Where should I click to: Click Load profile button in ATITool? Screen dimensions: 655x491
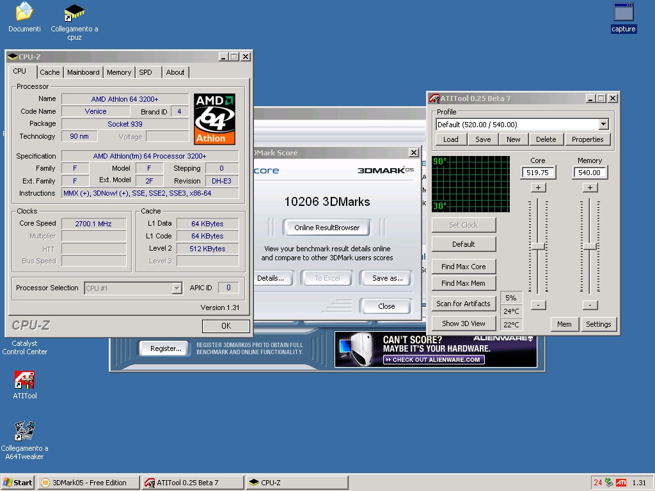pos(451,139)
